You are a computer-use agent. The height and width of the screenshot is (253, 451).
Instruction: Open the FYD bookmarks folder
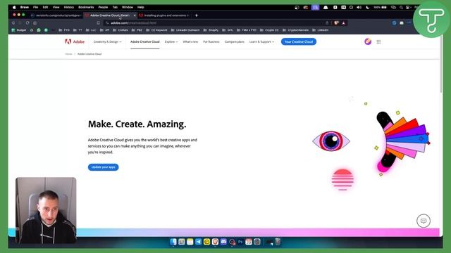tap(64, 30)
